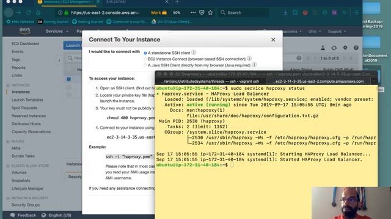The width and height of the screenshot is (391, 219).
Task: Change language from English (US)
Action: 56,215
